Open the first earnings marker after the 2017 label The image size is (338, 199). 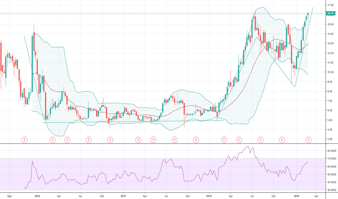138,140
